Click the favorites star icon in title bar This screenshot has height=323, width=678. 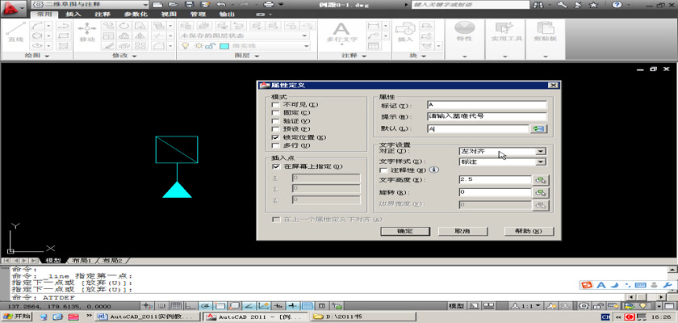pos(594,5)
